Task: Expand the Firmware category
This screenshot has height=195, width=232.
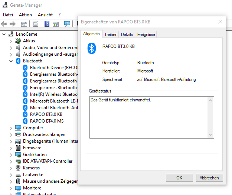Action: 11,148
